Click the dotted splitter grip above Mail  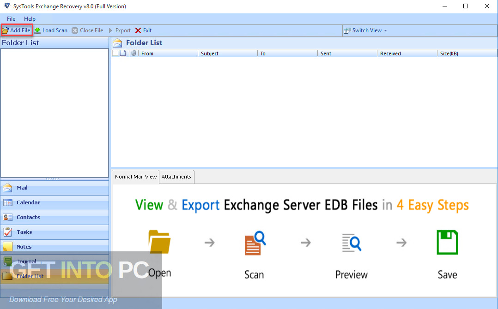(52, 179)
